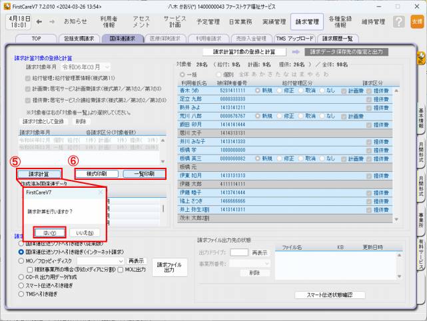This screenshot has width=427, height=321.
Task: Enable the 複数事業所の場合 checkbox
Action: point(29,268)
